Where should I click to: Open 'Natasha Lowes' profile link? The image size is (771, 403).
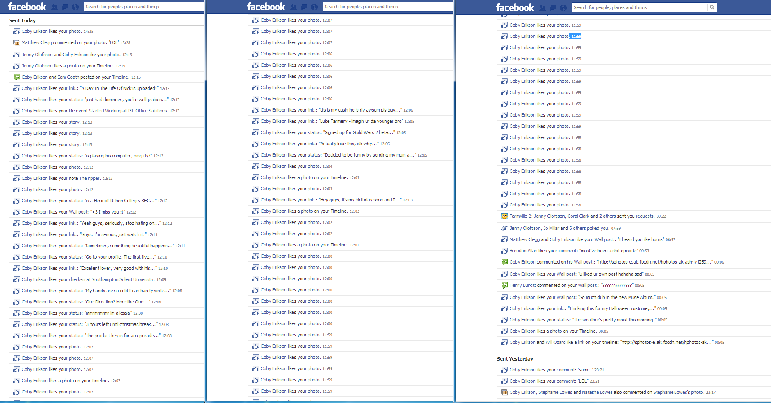tap(597, 392)
